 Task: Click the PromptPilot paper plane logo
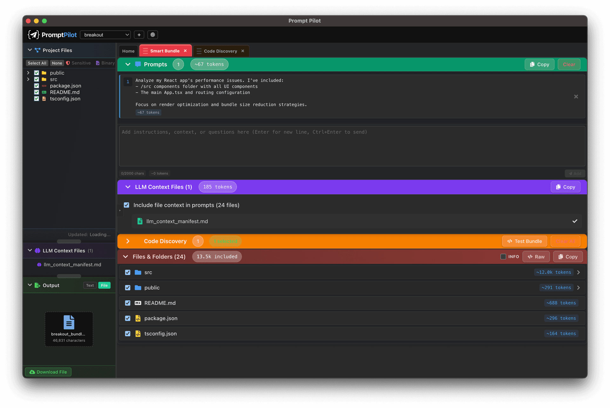33,35
